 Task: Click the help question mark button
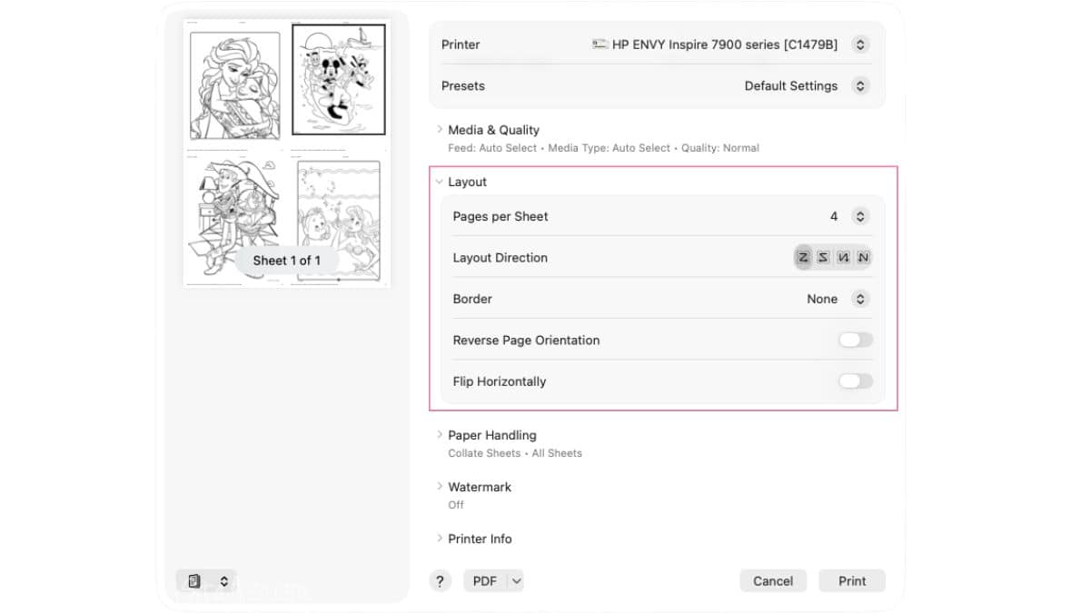pyautogui.click(x=440, y=581)
